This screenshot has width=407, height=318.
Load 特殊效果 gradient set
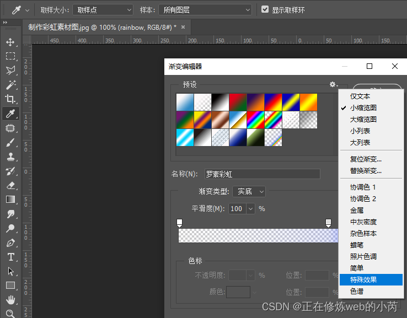371,279
